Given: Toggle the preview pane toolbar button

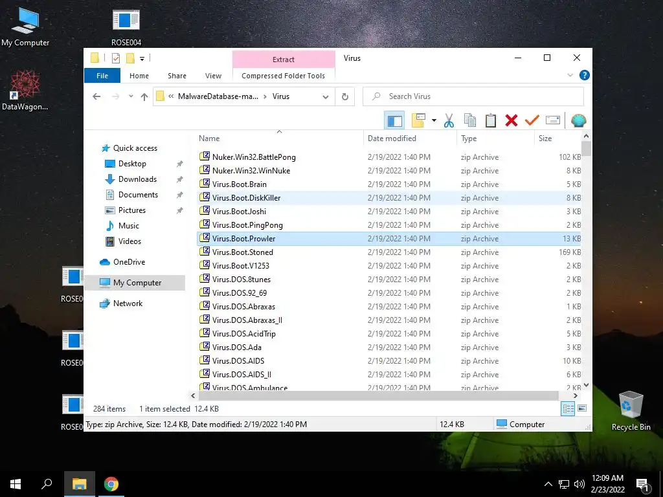Looking at the screenshot, I should [x=394, y=121].
